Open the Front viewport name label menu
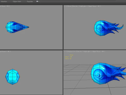The height and width of the screenshot is (95, 126). [69, 6]
